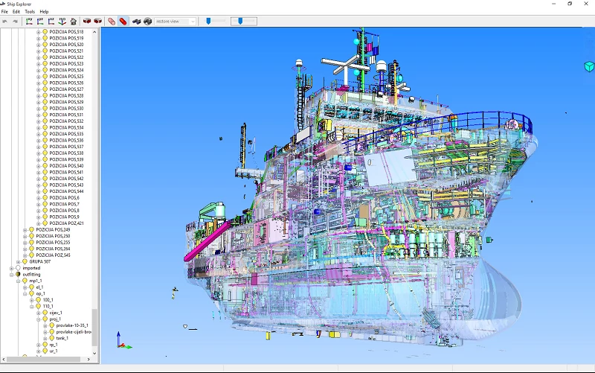Screen dimensions: 595x373
Task: Click the second red section box icon
Action: click(98, 22)
